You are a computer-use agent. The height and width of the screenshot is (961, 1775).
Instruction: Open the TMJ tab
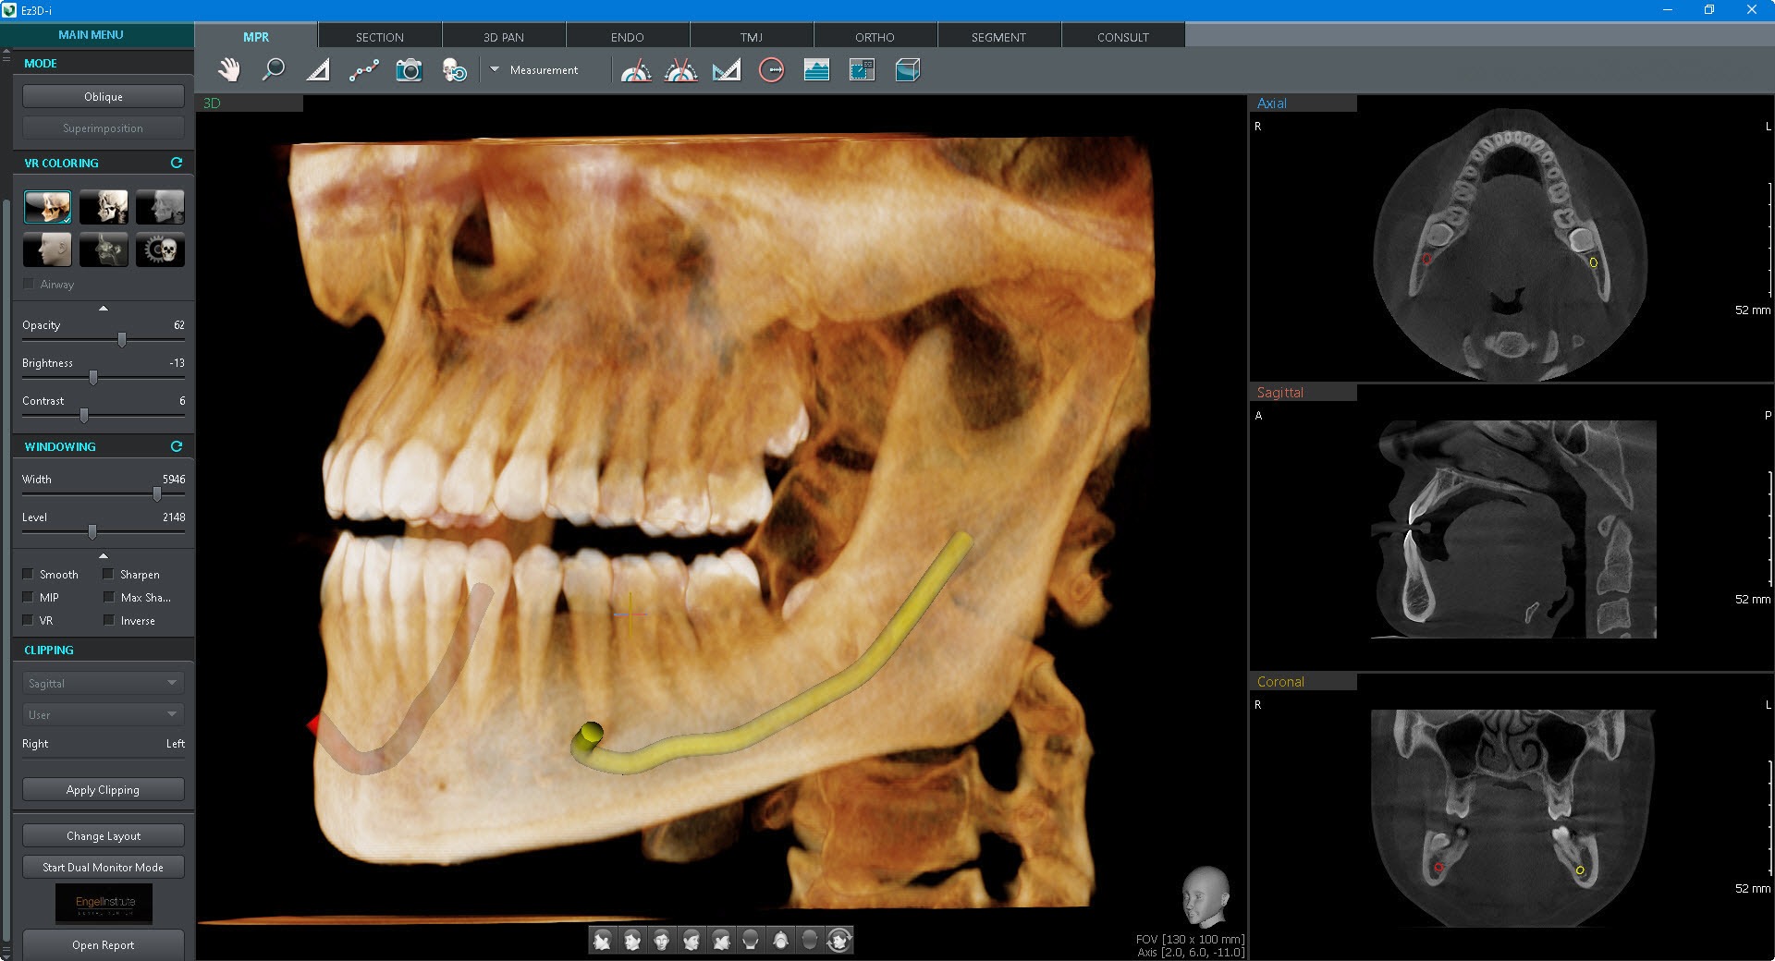(x=751, y=37)
